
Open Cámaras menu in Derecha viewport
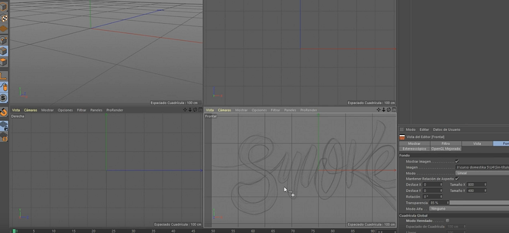[x=30, y=110]
